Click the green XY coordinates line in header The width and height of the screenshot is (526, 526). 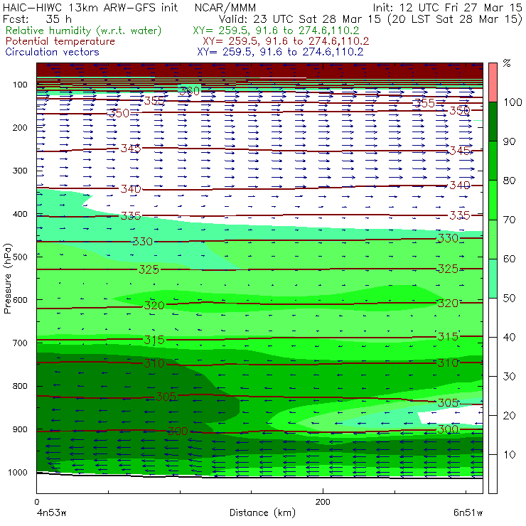coord(276,31)
